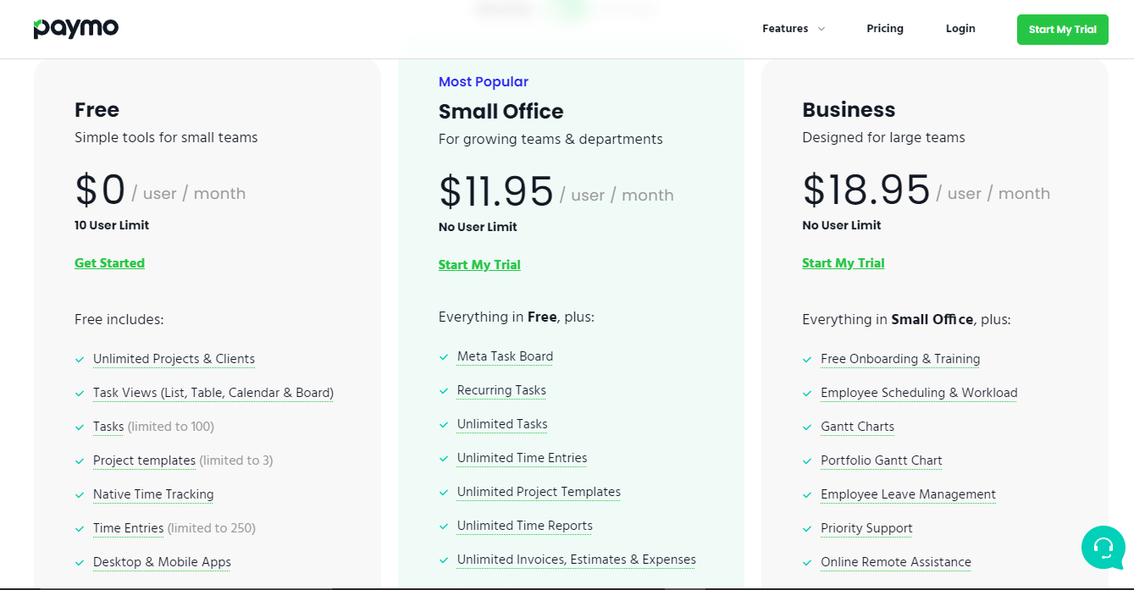Click Unlimited Tasks feature
Viewport: 1134px width, 590px height.
tap(502, 424)
